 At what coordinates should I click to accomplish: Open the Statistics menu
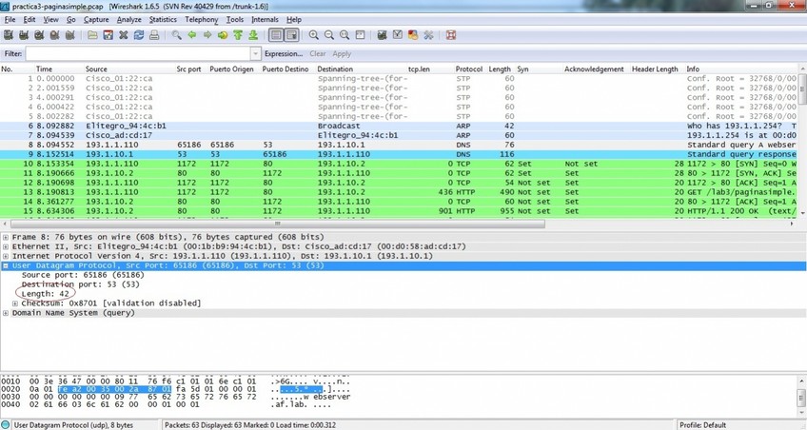163,19
